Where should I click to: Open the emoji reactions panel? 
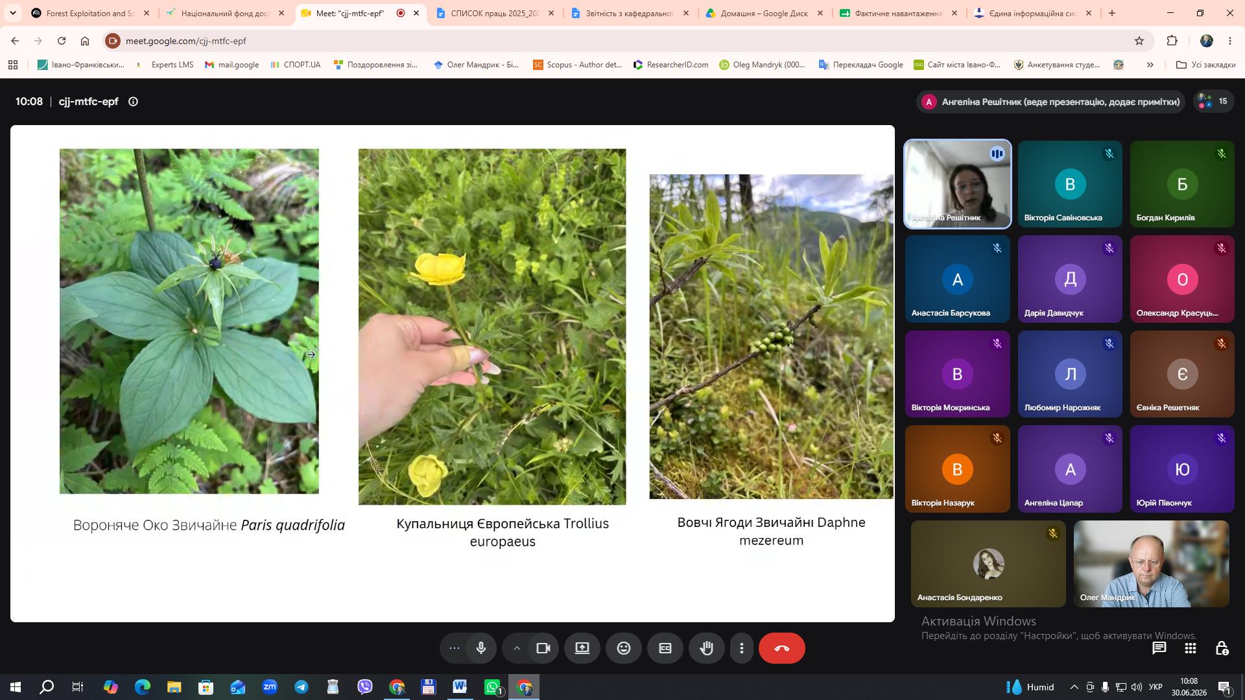[623, 648]
